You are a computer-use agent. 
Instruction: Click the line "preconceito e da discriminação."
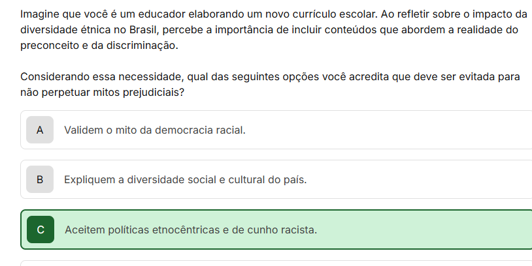99,46
